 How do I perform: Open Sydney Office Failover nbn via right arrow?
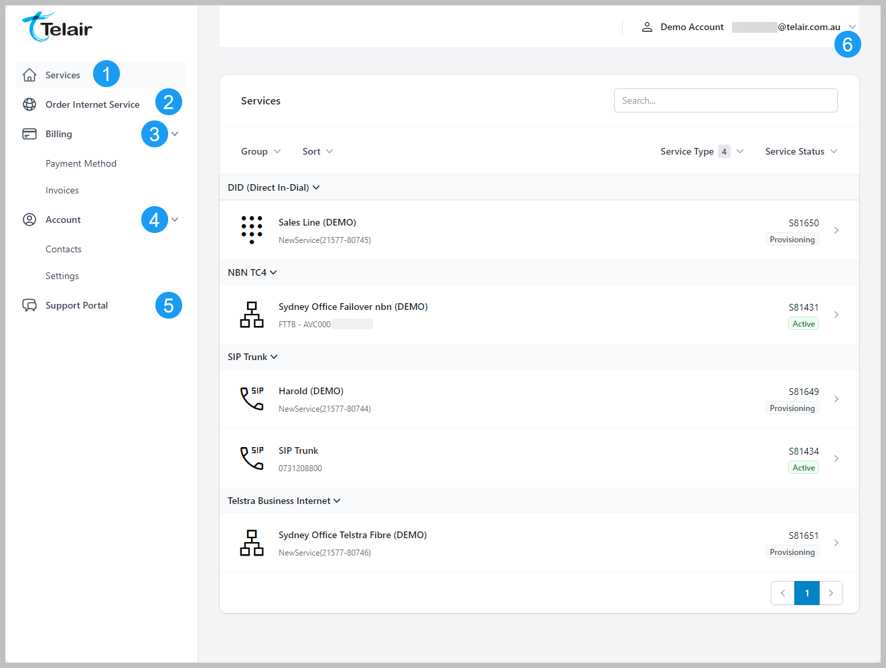(x=836, y=315)
